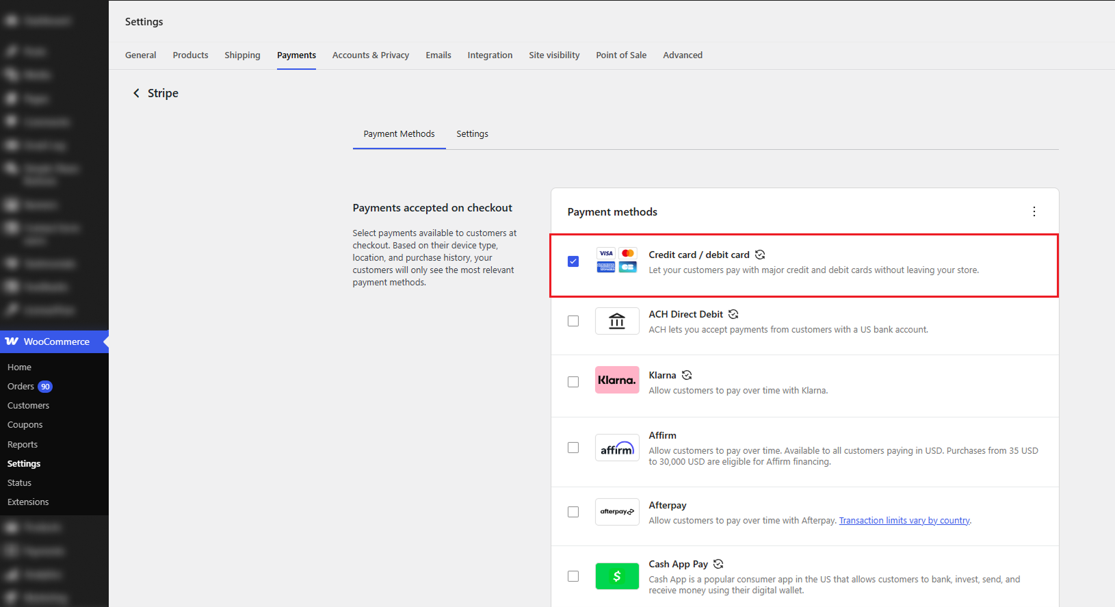The height and width of the screenshot is (607, 1115).
Task: Click the Klarna method label
Action: click(x=662, y=375)
